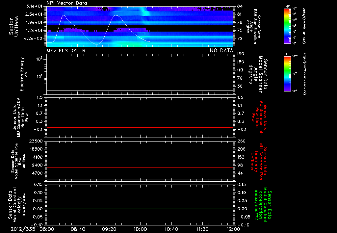Click the '44' telemetry tick label
The width and height of the screenshot is (337, 233).
[x=240, y=173]
